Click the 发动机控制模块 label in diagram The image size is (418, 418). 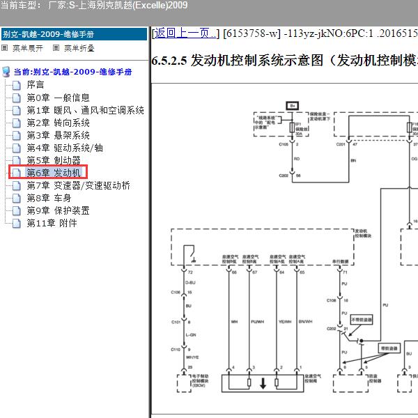tap(363, 233)
